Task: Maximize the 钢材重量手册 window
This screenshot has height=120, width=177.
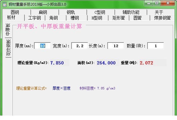Action: tap(157, 3)
